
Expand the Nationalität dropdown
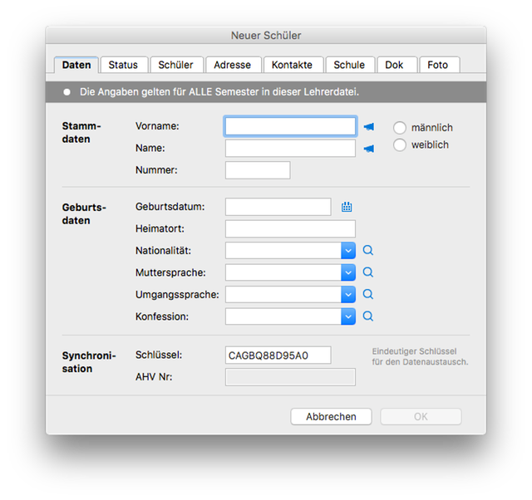coord(348,251)
